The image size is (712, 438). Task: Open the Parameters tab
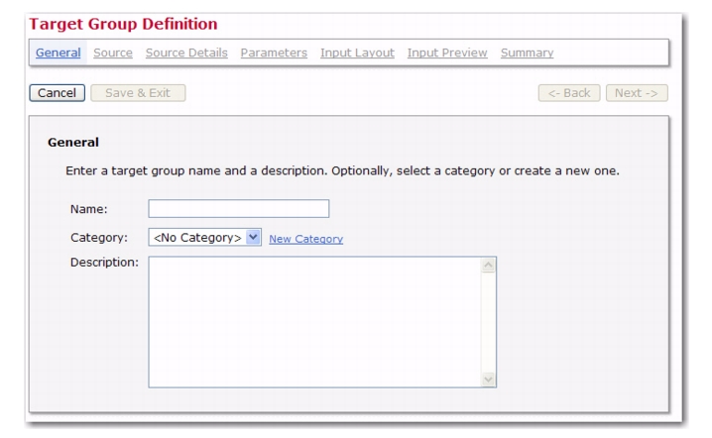click(x=274, y=53)
